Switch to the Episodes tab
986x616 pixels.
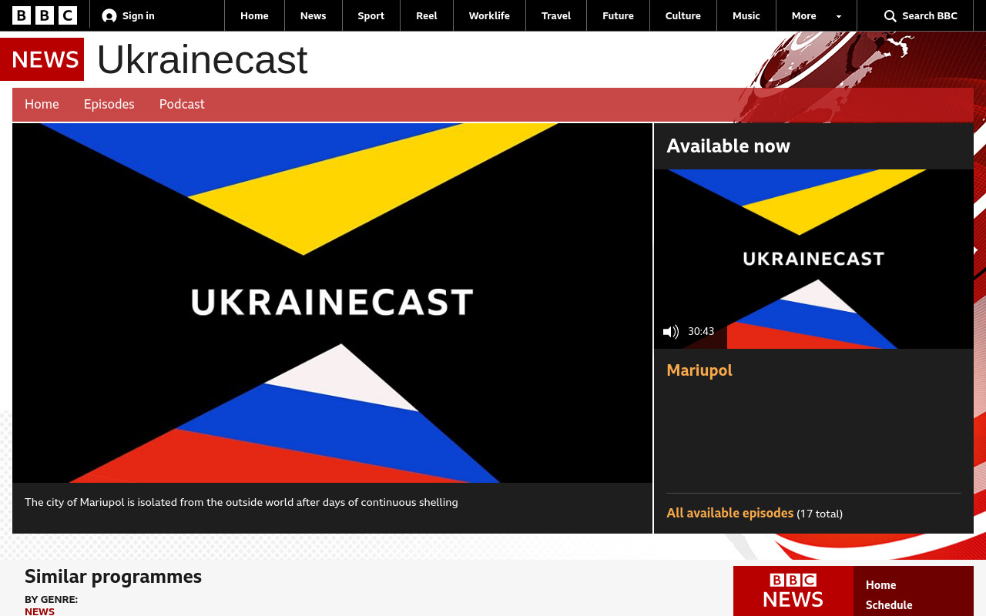109,105
